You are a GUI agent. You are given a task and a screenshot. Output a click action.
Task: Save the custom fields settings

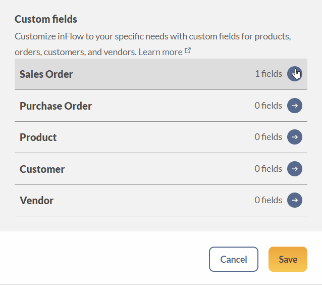tap(288, 259)
